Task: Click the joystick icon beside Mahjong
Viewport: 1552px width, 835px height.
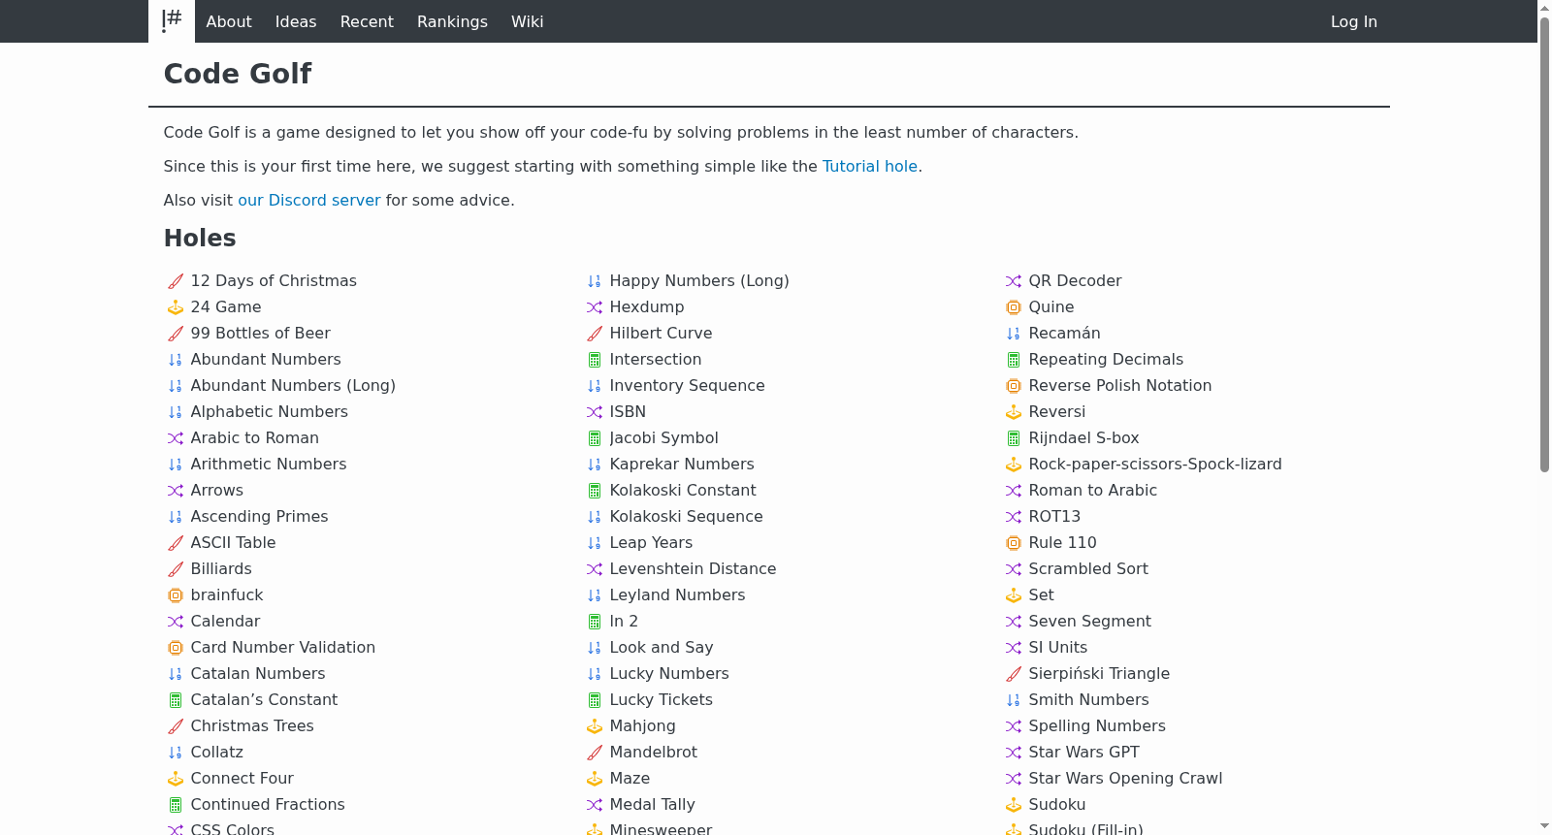Action: 595,726
